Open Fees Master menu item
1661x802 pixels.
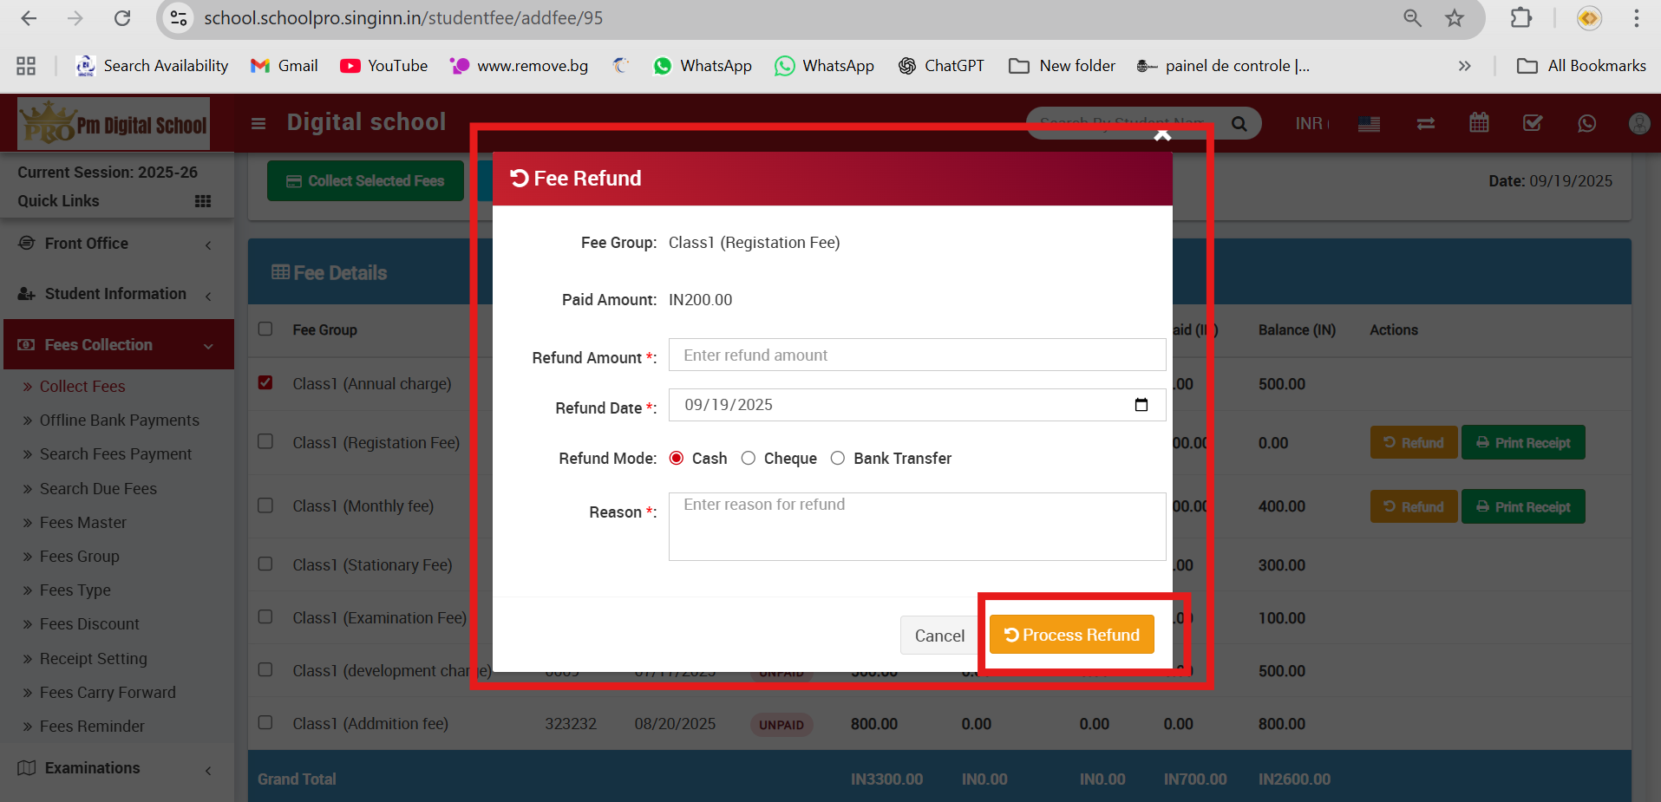click(83, 522)
